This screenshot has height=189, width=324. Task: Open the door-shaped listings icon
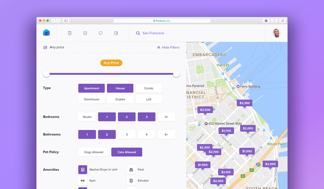click(x=70, y=33)
